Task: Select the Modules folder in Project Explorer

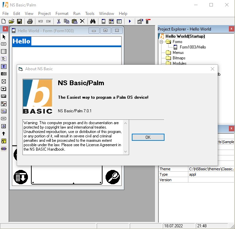Action: point(179,63)
